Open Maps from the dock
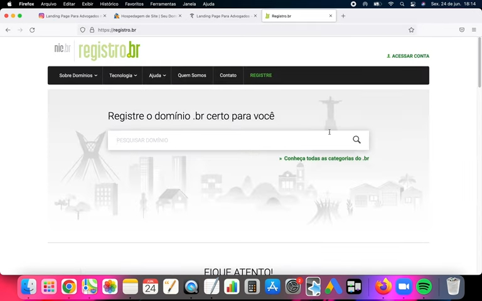482x301 pixels. pos(90,287)
